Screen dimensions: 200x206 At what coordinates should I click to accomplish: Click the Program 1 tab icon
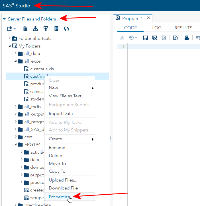118,18
